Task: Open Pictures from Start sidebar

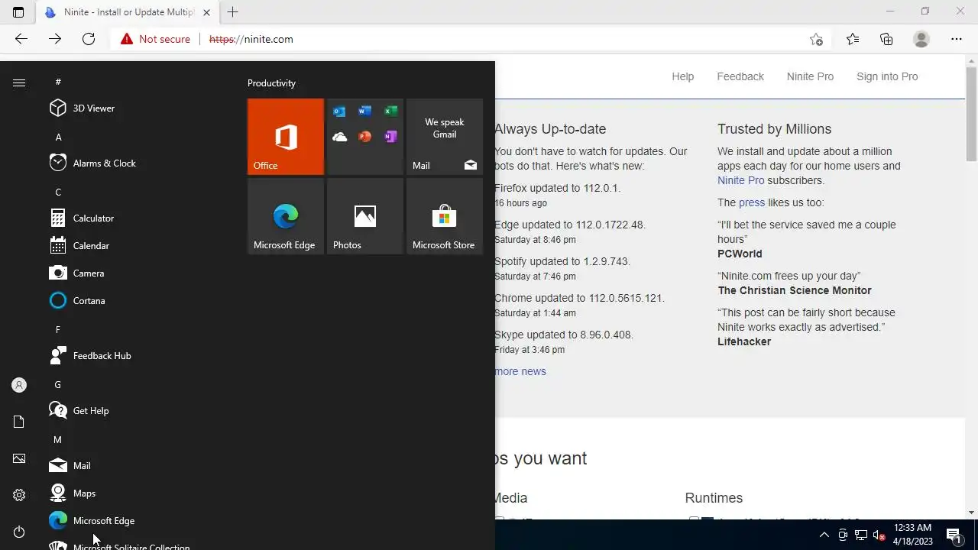Action: tap(19, 458)
